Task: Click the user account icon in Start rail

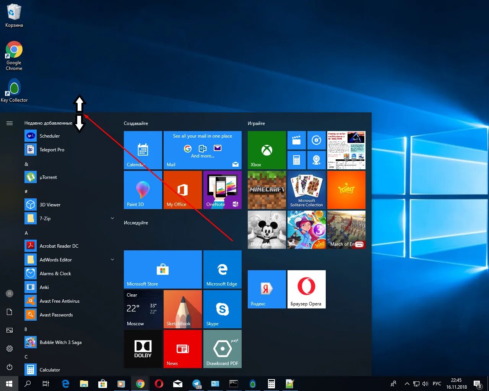Action: [10, 294]
